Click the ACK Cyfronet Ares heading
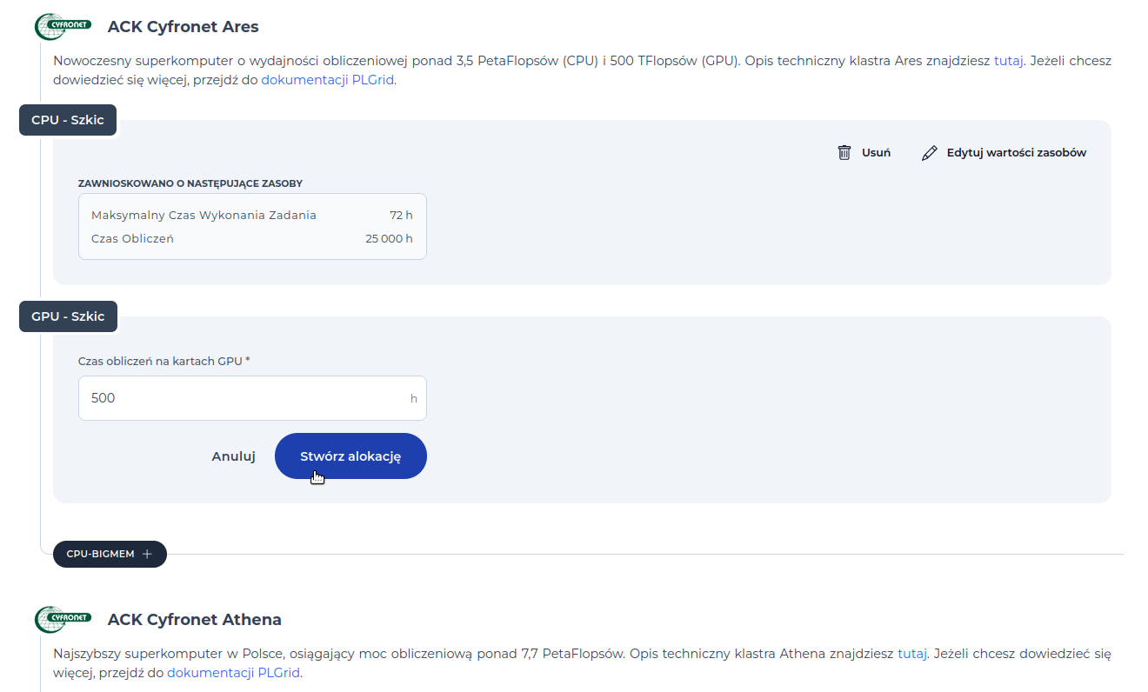This screenshot has height=692, width=1148. 184,26
